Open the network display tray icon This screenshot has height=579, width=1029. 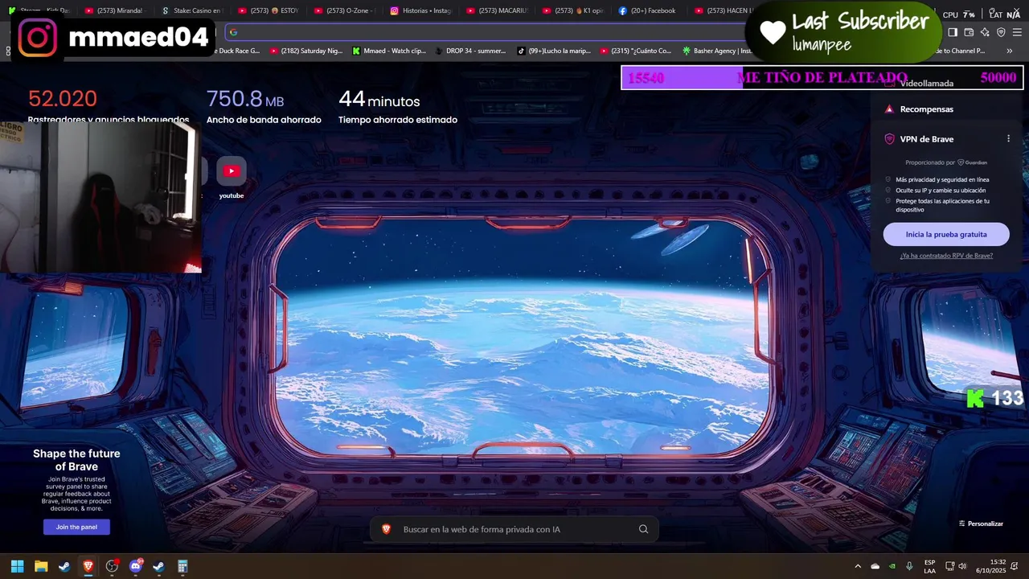[949, 566]
